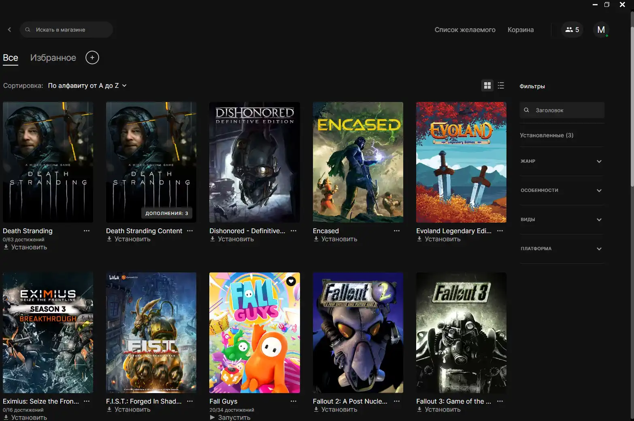The height and width of the screenshot is (421, 634).
Task: Open Death Stranding options menu
Action: point(87,231)
